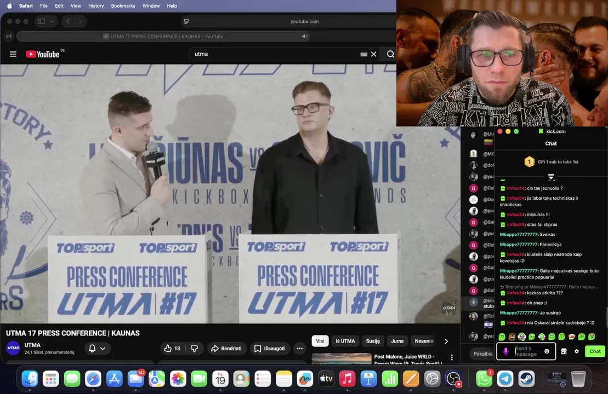The image size is (608, 394).
Task: Open the Bookmarks menu
Action: coord(123,6)
